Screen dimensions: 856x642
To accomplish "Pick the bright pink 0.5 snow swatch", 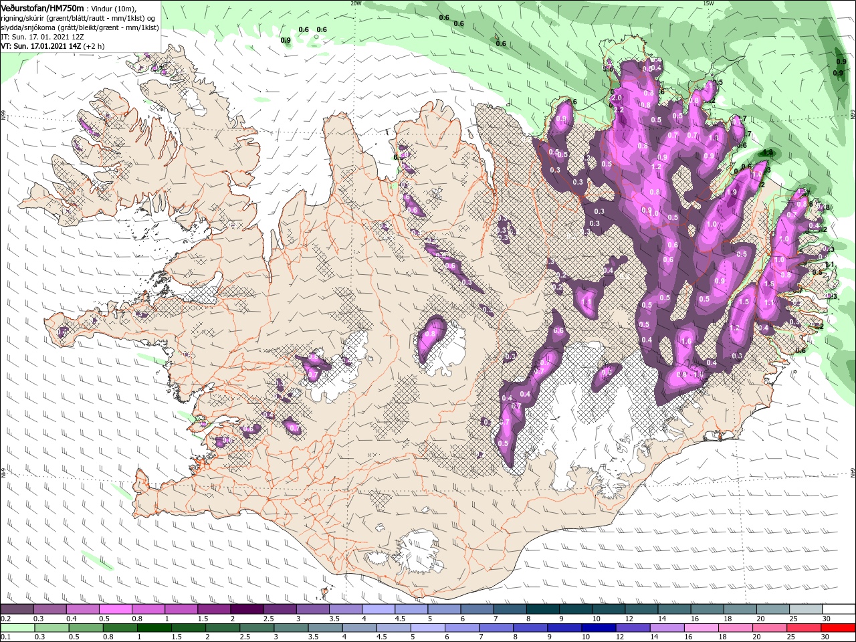I will tap(116, 609).
